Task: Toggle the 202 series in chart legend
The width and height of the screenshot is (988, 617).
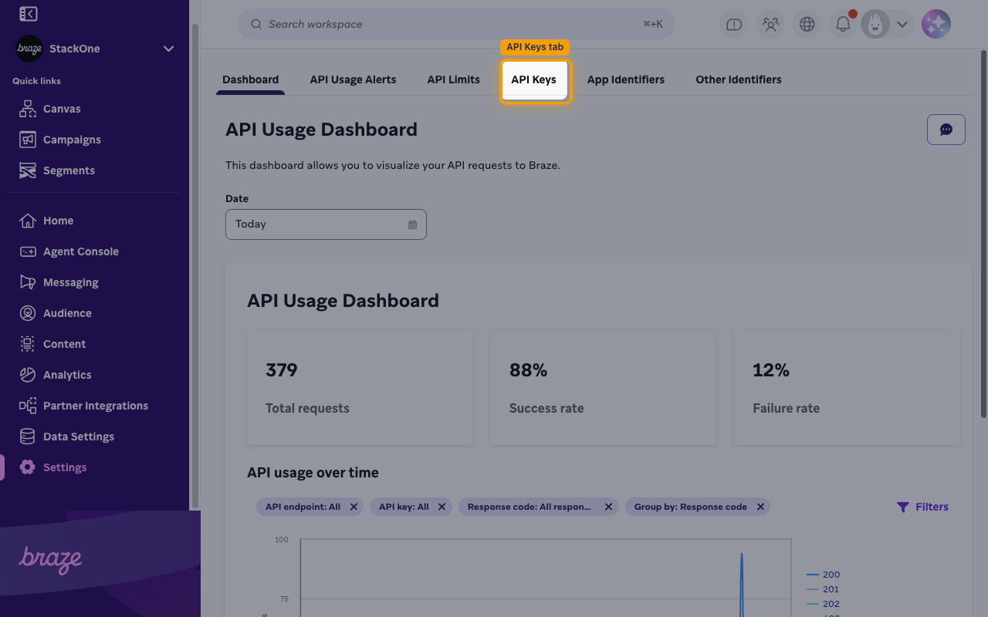Action: [823, 604]
